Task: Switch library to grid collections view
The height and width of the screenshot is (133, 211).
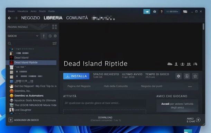Action: click(x=55, y=27)
